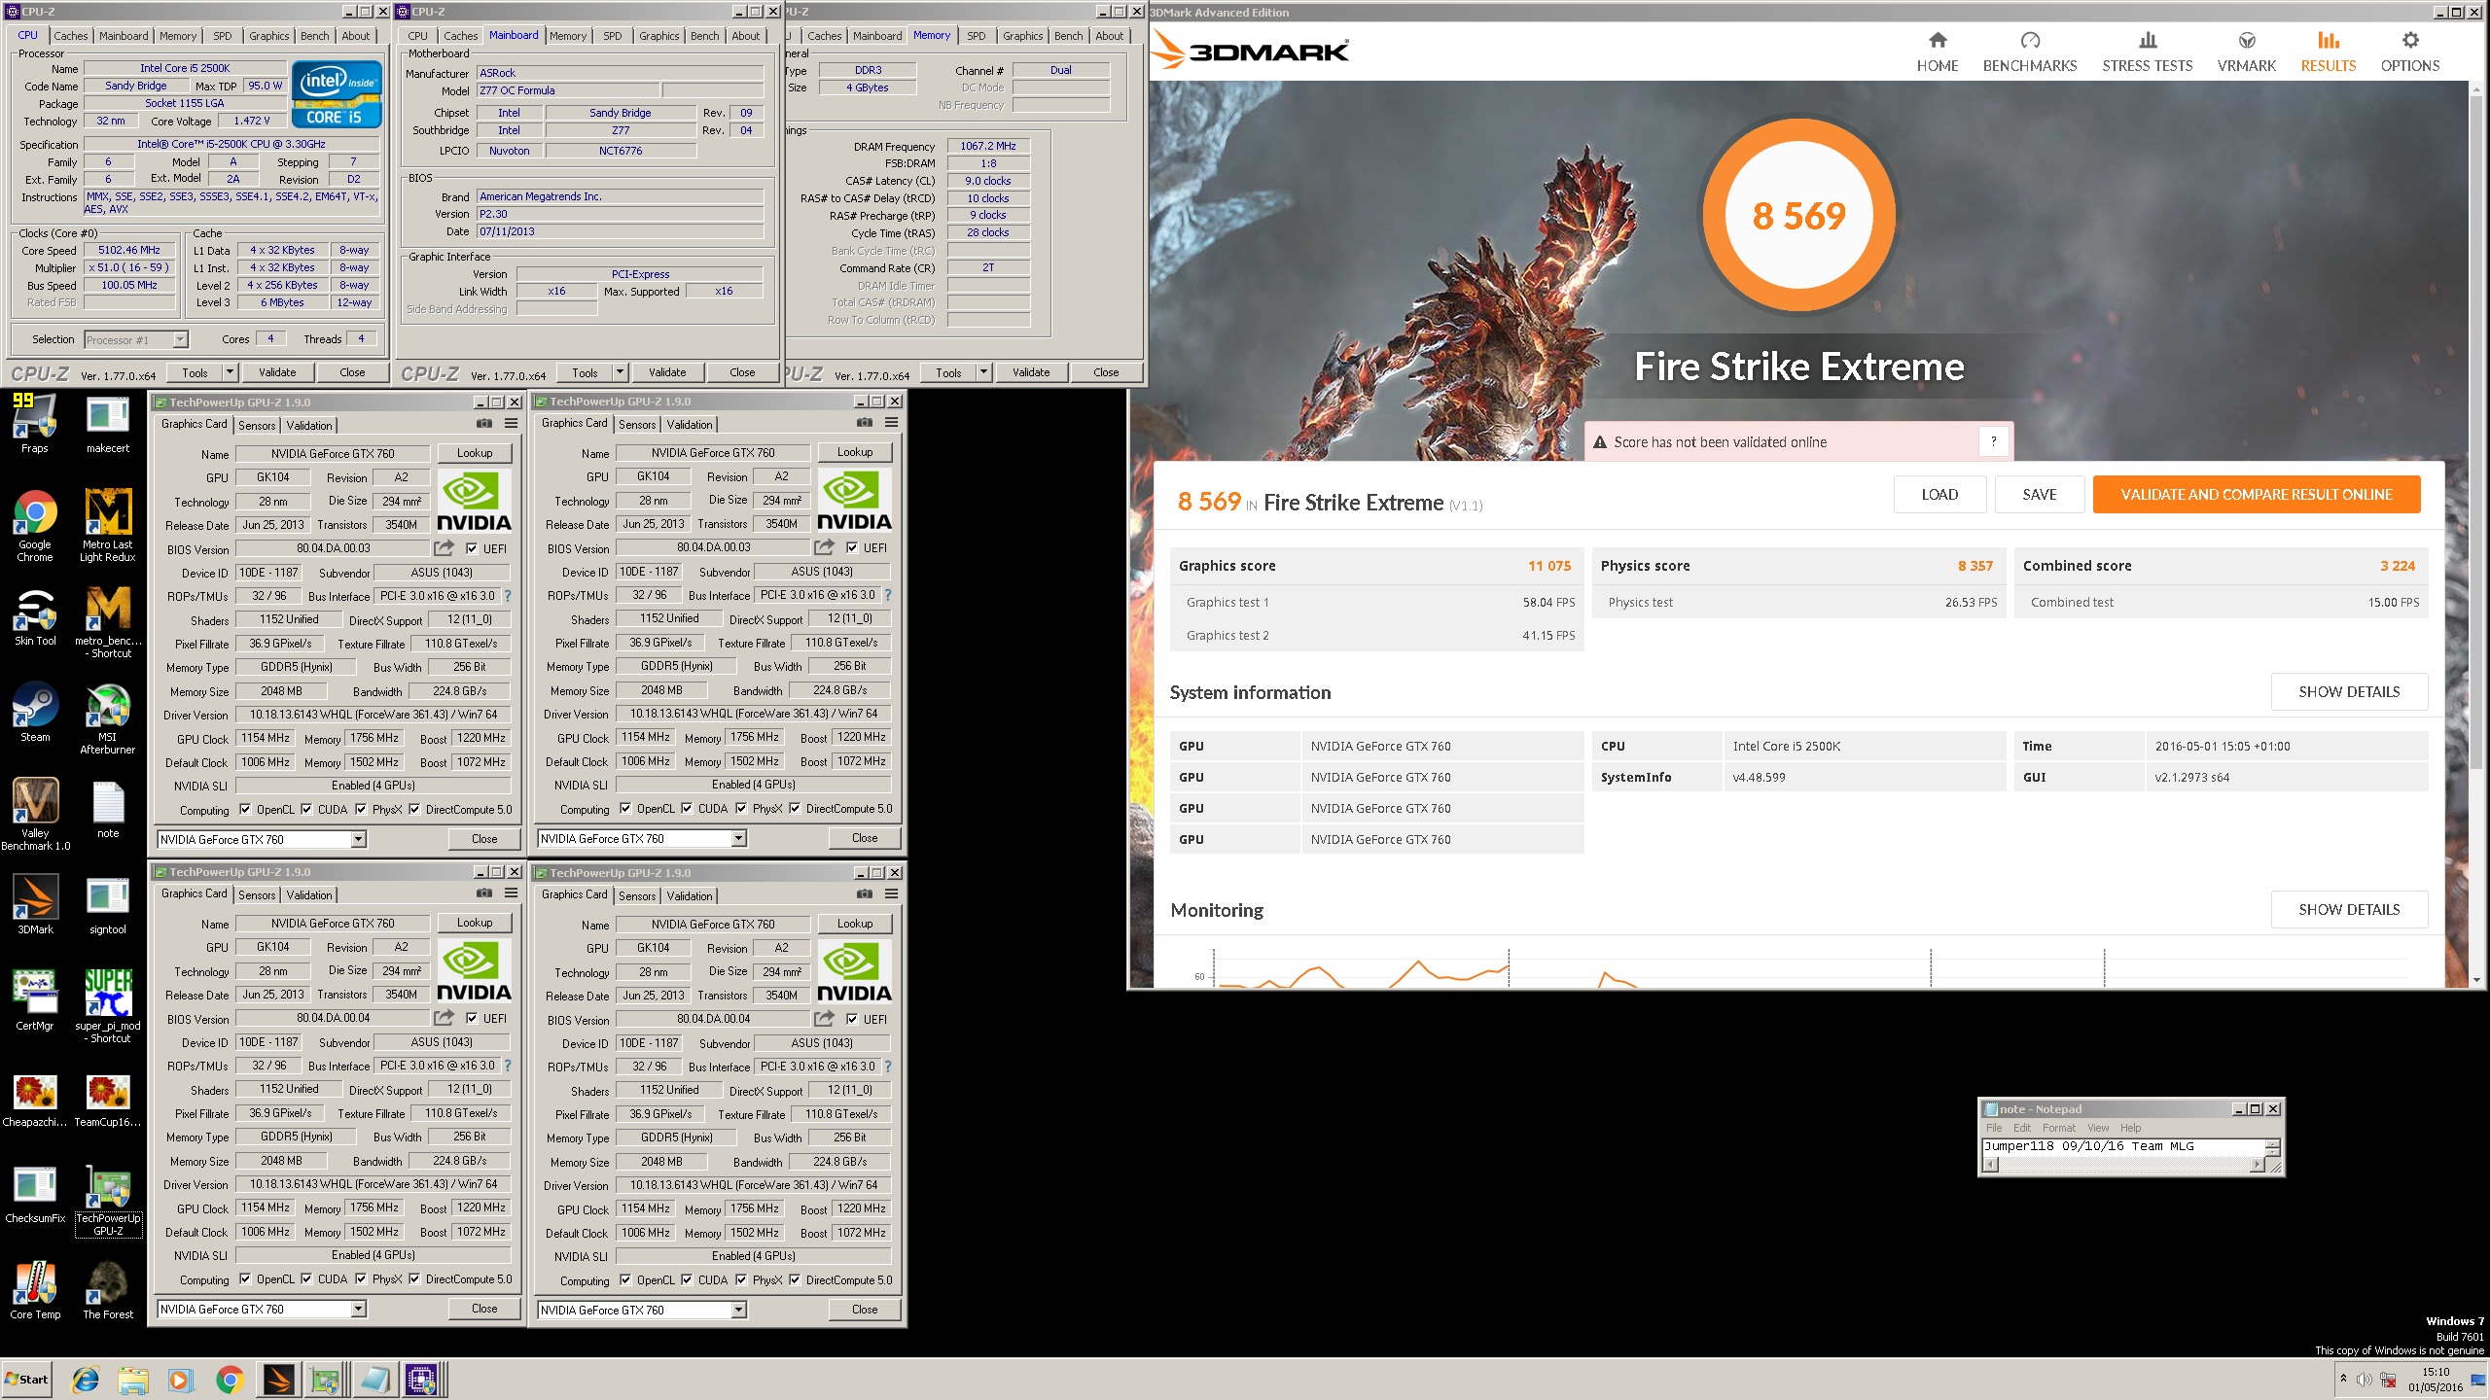Click into the Notepad text area
The image size is (2490, 1400).
point(2123,1147)
